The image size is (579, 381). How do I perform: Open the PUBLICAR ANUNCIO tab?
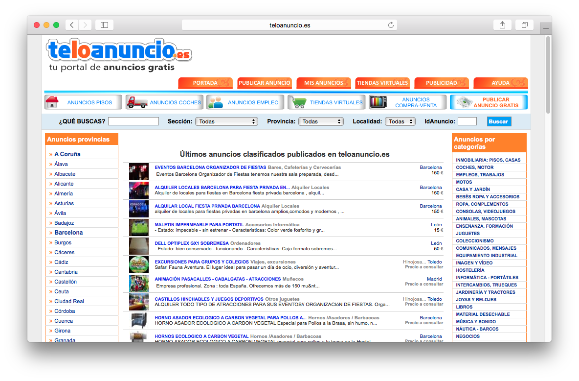click(x=265, y=83)
